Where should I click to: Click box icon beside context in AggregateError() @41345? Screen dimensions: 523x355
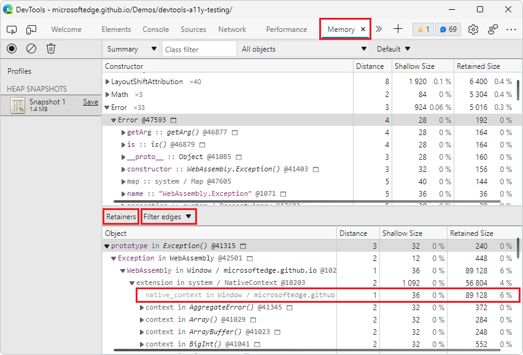[290, 308]
